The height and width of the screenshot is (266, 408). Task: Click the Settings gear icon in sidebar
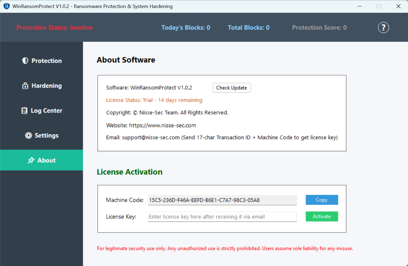point(28,135)
